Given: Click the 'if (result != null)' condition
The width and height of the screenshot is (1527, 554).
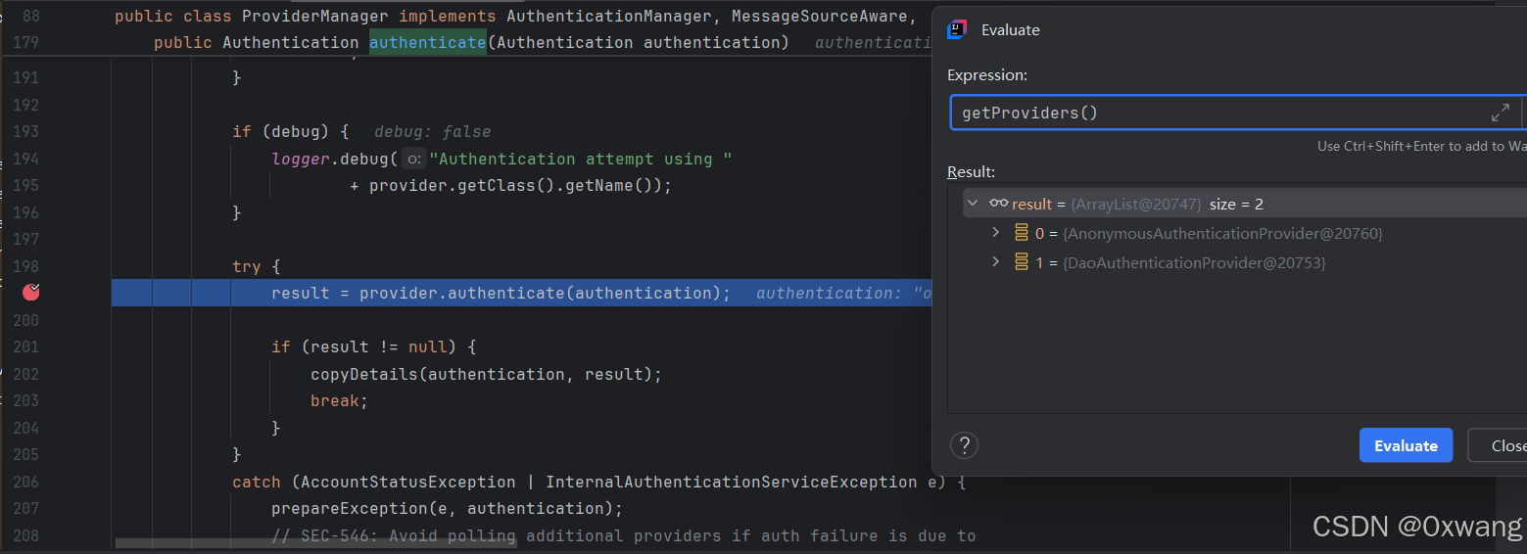Looking at the screenshot, I should pos(373,346).
